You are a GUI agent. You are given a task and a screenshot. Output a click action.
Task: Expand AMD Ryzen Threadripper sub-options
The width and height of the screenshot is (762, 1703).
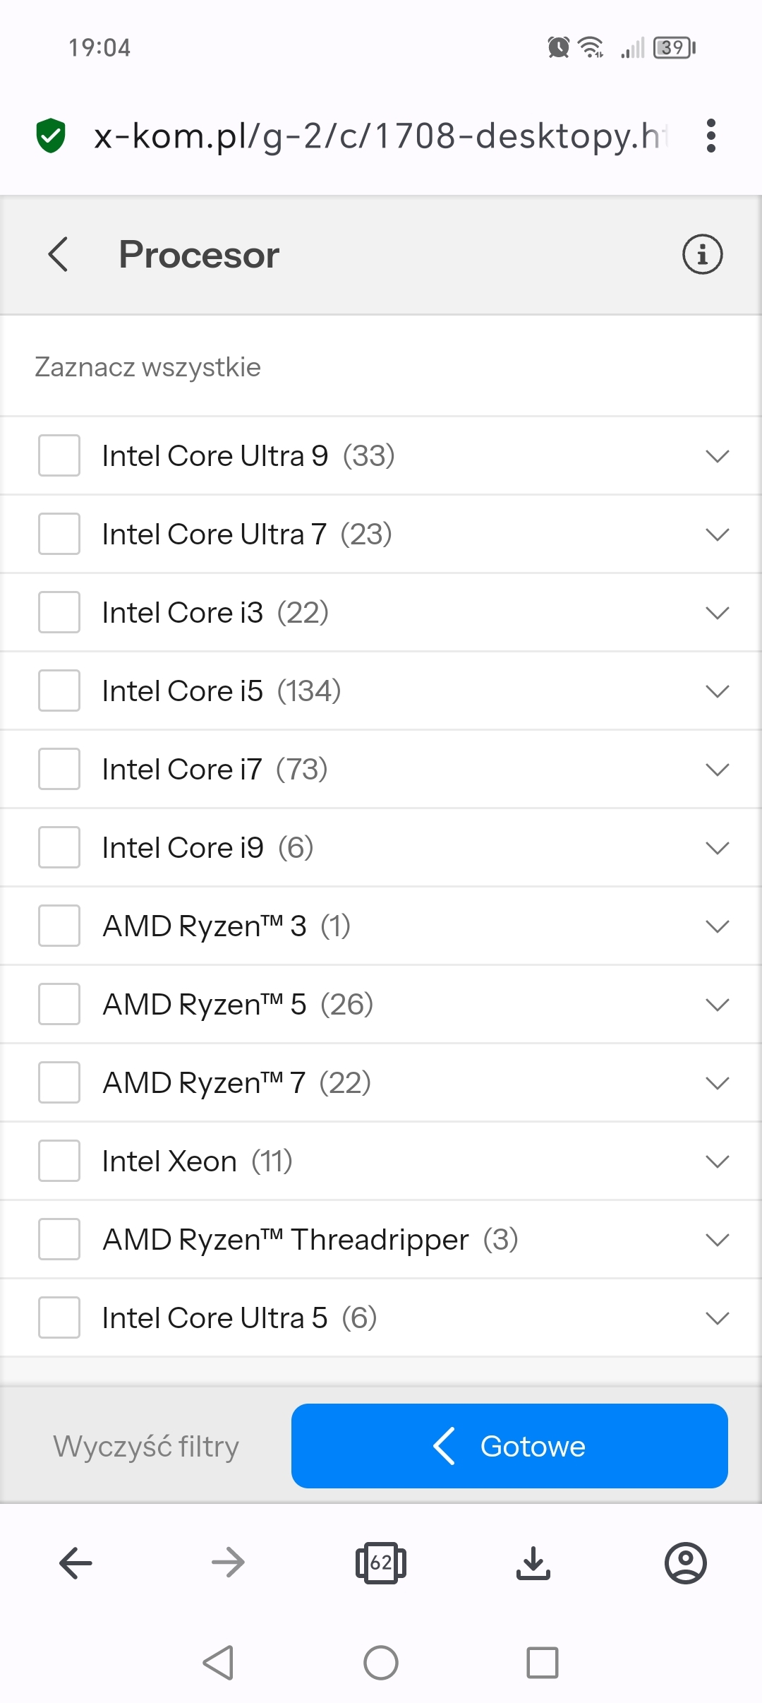(717, 1240)
